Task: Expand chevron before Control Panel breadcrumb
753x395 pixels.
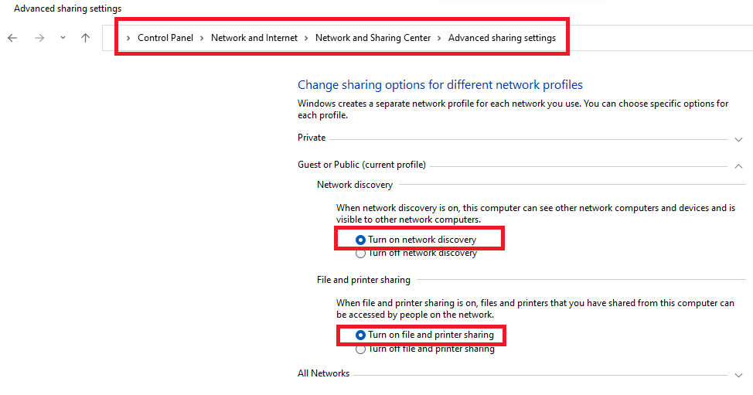Action: pos(128,39)
